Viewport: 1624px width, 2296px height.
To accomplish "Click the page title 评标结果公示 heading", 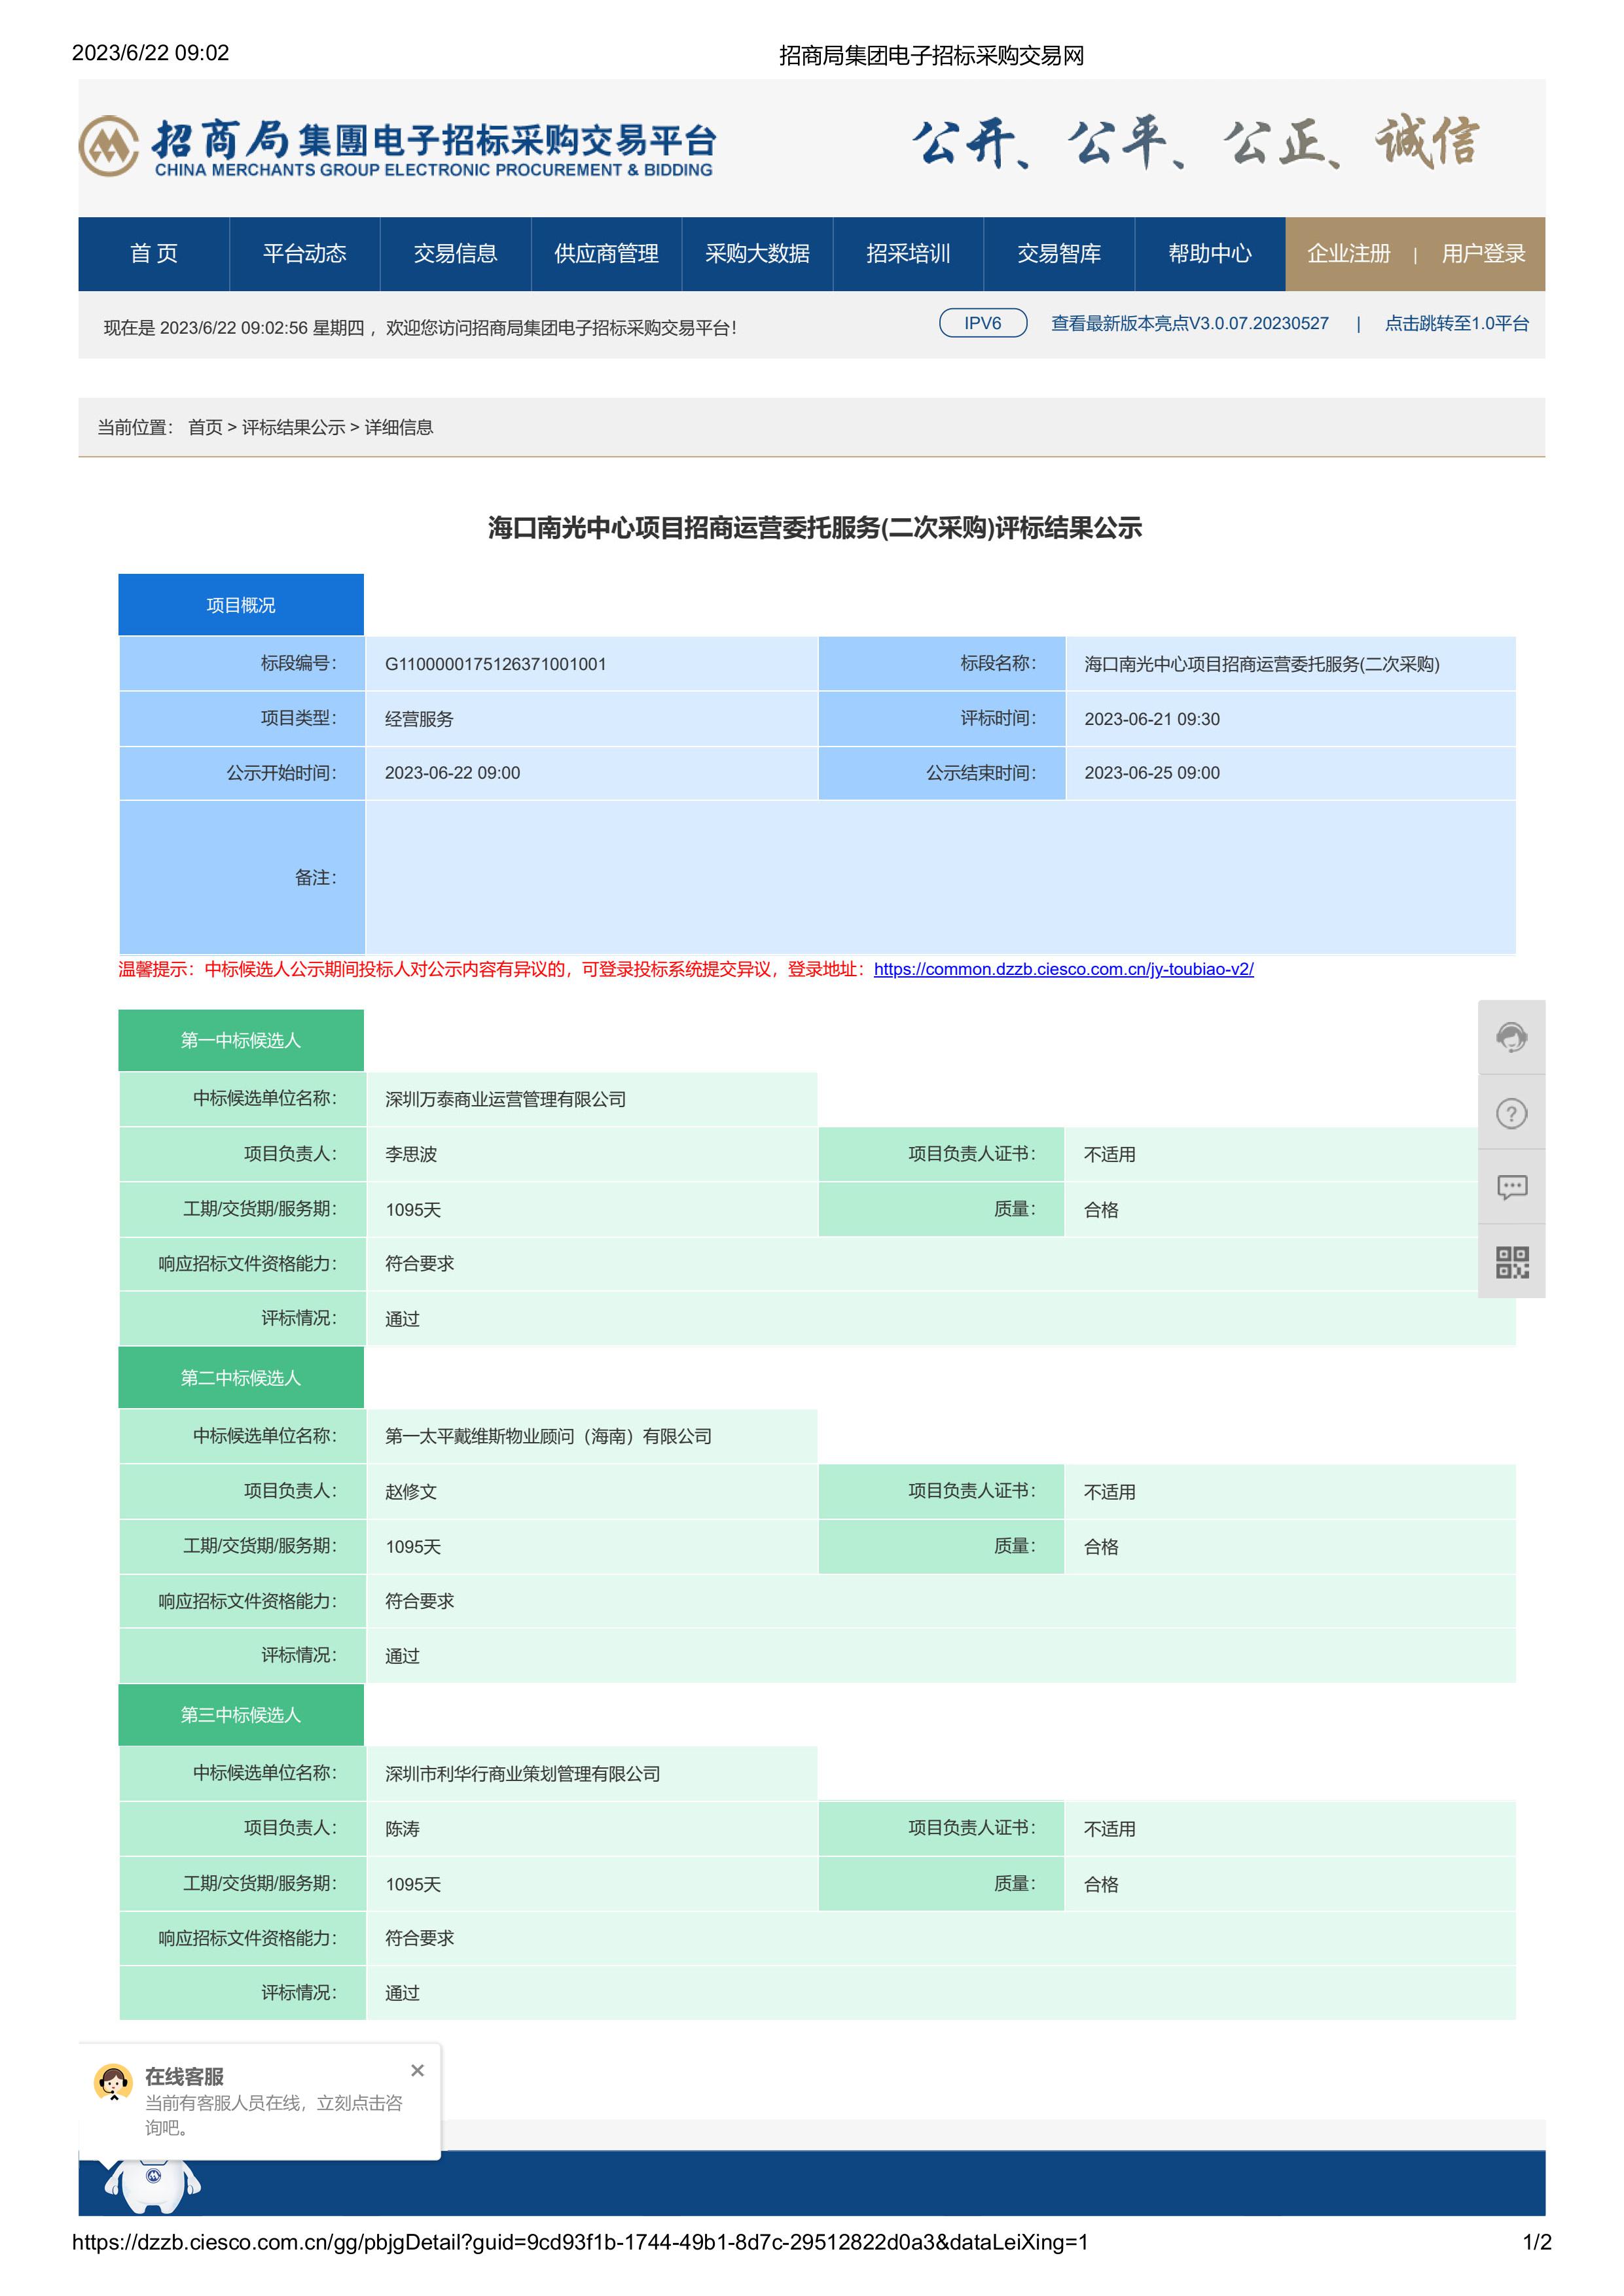I will pos(814,527).
